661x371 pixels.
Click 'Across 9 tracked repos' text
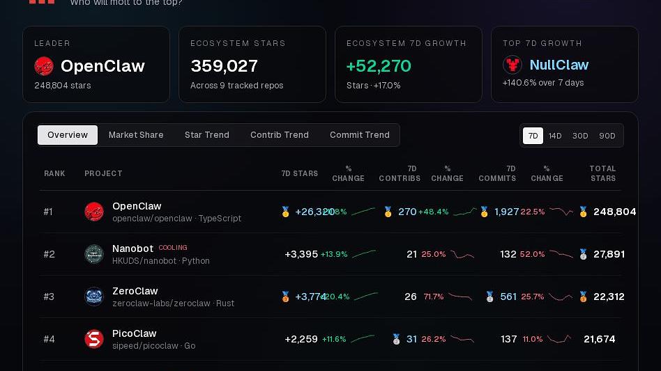point(236,86)
